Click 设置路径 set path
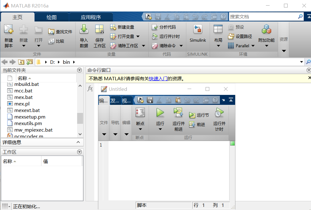This screenshot has height=210, width=311. [240, 36]
